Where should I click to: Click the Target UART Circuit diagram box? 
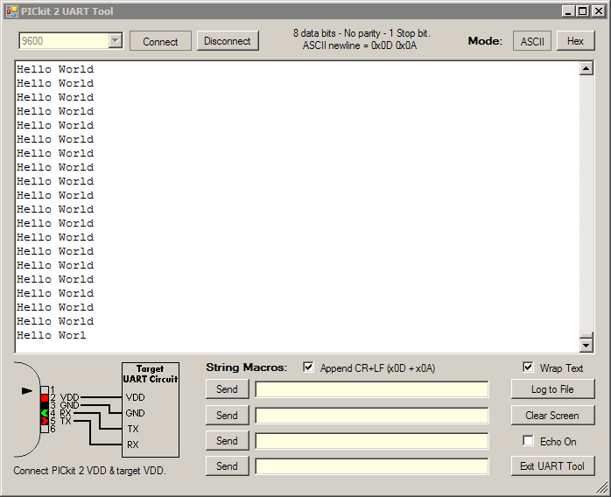click(x=151, y=409)
